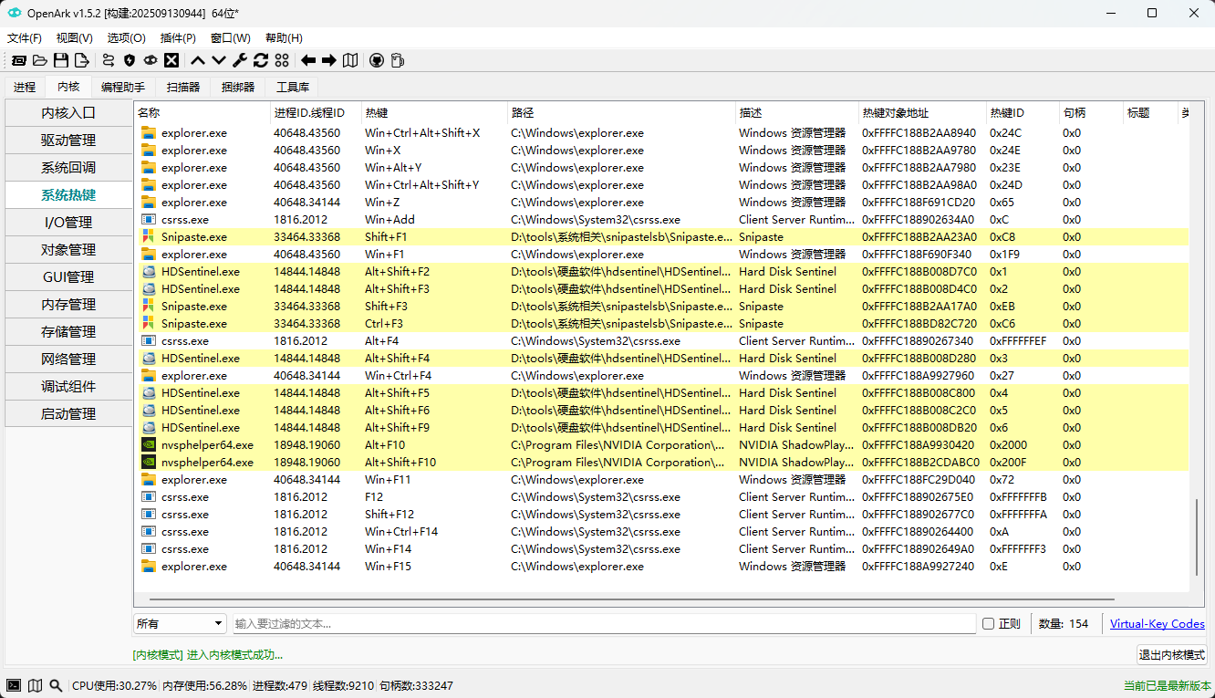Click the open folder toolbar icon
The height and width of the screenshot is (698, 1215).
tap(39, 60)
